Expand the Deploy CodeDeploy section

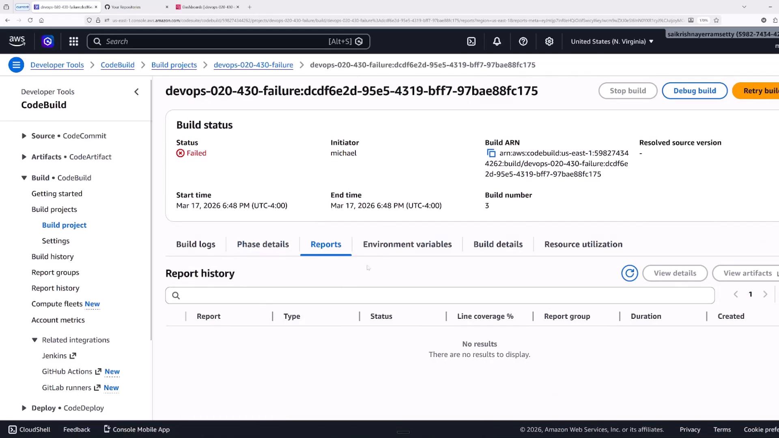(24, 408)
